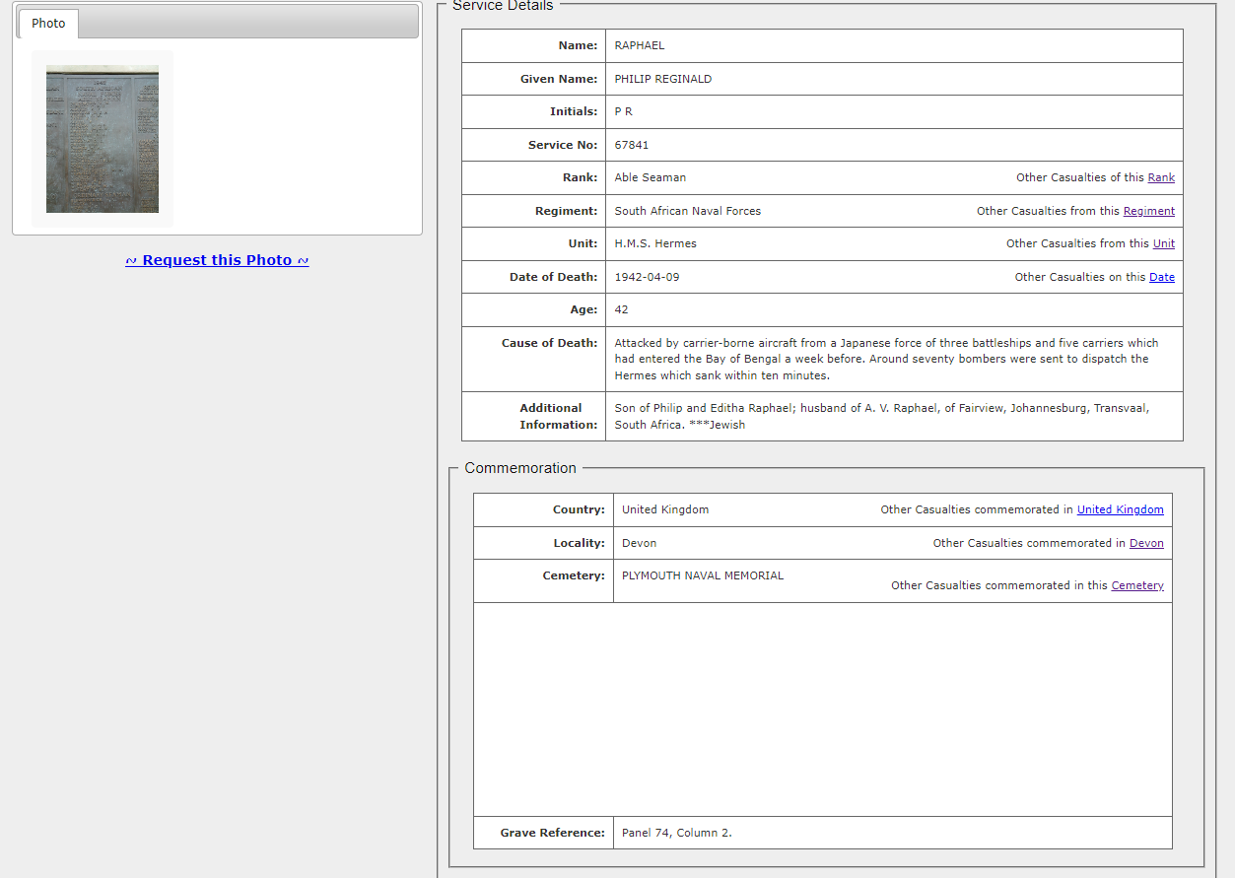This screenshot has width=1235, height=878.
Task: Click the Initials field label
Action: pyautogui.click(x=574, y=111)
